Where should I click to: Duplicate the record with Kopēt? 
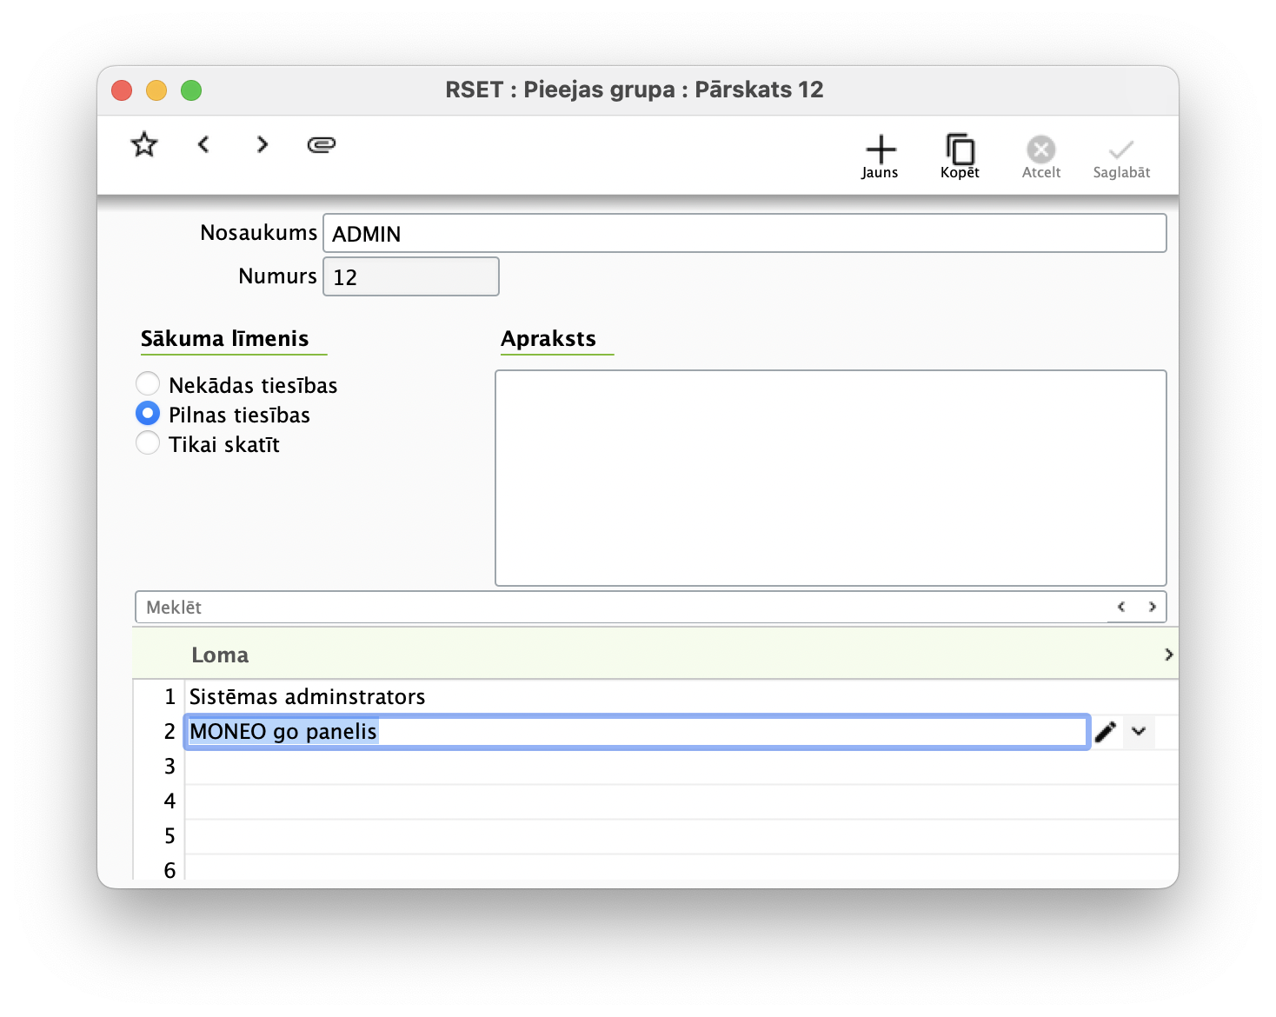coord(960,156)
